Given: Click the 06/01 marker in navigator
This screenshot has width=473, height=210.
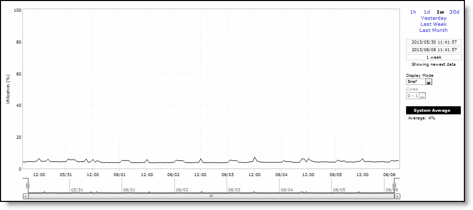Looking at the screenshot, I should 129,190.
